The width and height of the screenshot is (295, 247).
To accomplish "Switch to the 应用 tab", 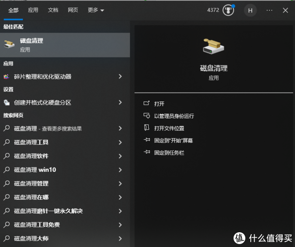I will click(33, 10).
